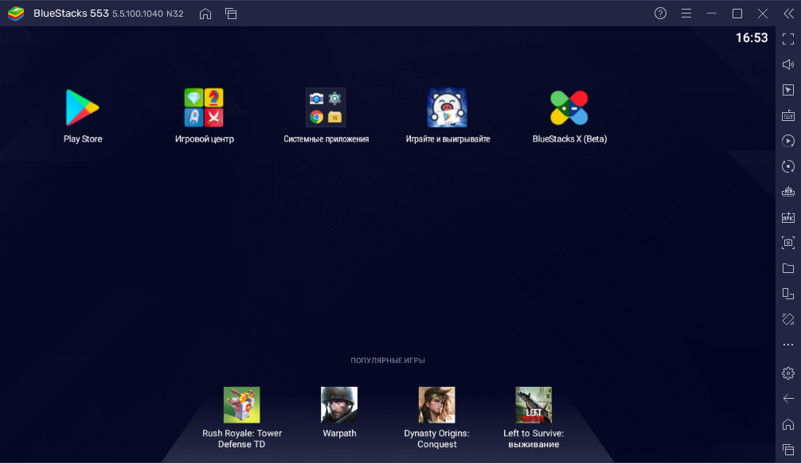The width and height of the screenshot is (801, 464).
Task: Maximize the BlueStacks window
Action: [x=737, y=14]
